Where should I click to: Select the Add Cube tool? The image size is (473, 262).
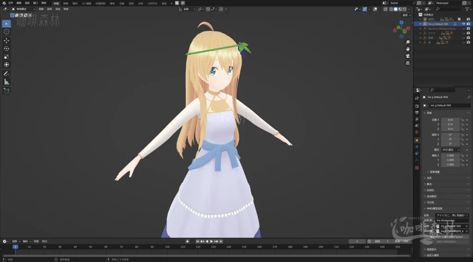click(x=6, y=91)
